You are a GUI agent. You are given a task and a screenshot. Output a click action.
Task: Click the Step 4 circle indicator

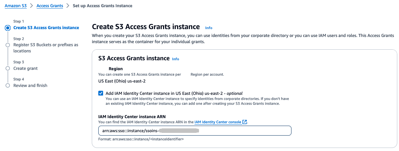coord(8,86)
